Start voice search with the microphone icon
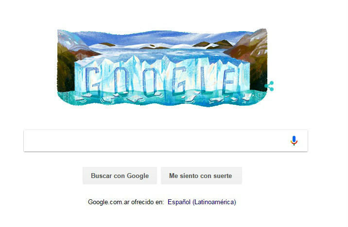Screen dimensions: 348x227 (294, 141)
